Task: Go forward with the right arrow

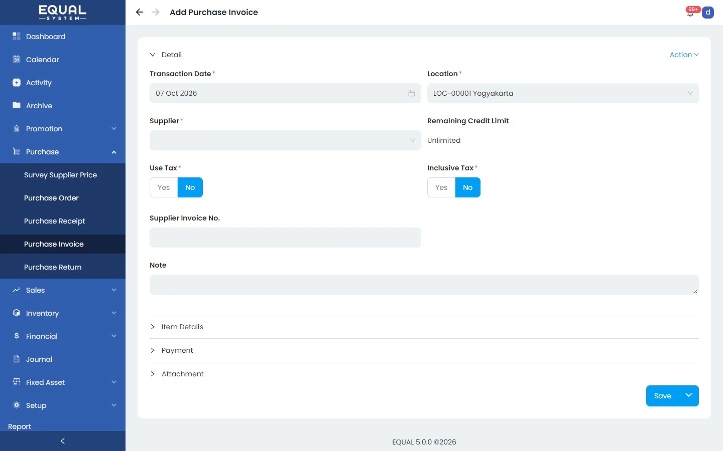Action: 156,12
